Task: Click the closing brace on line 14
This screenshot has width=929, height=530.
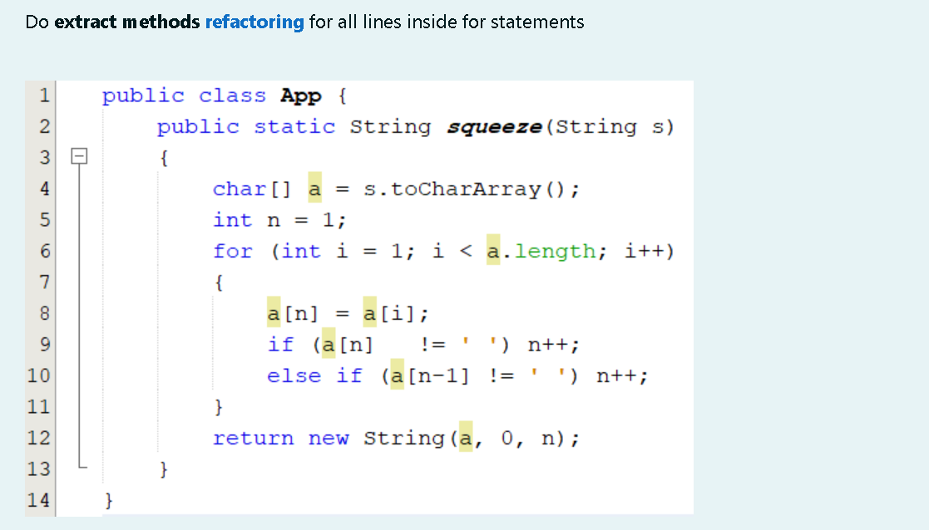Action: 106,499
